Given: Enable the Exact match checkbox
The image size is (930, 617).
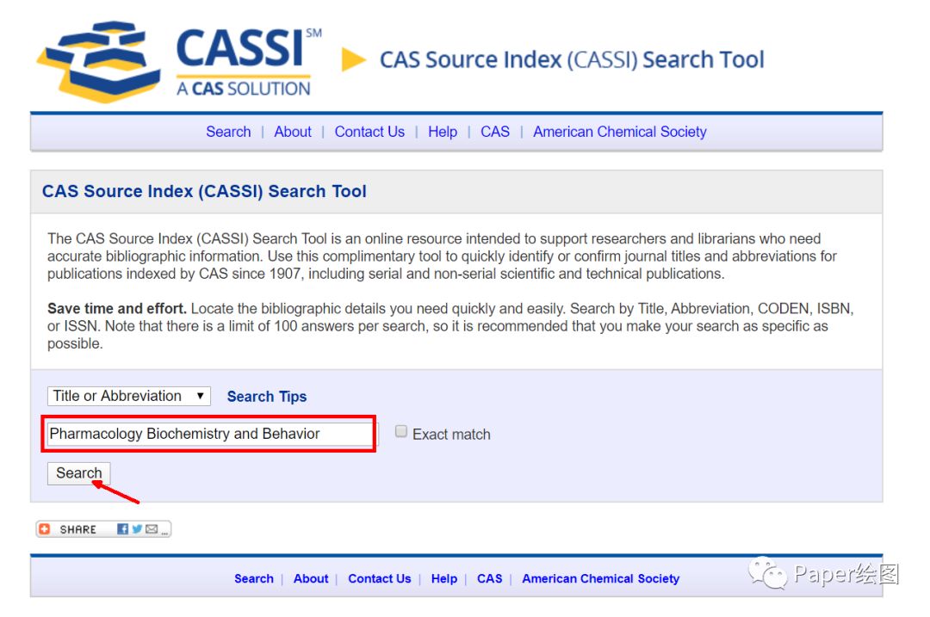Looking at the screenshot, I should (401, 431).
